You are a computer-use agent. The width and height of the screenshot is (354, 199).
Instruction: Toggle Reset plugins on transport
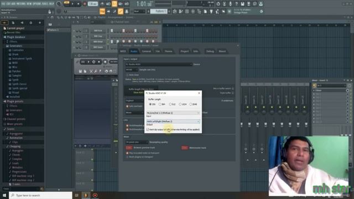127,157
